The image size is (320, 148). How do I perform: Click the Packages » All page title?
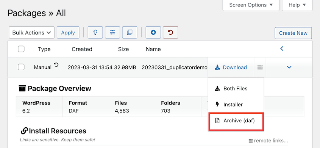click(x=37, y=13)
